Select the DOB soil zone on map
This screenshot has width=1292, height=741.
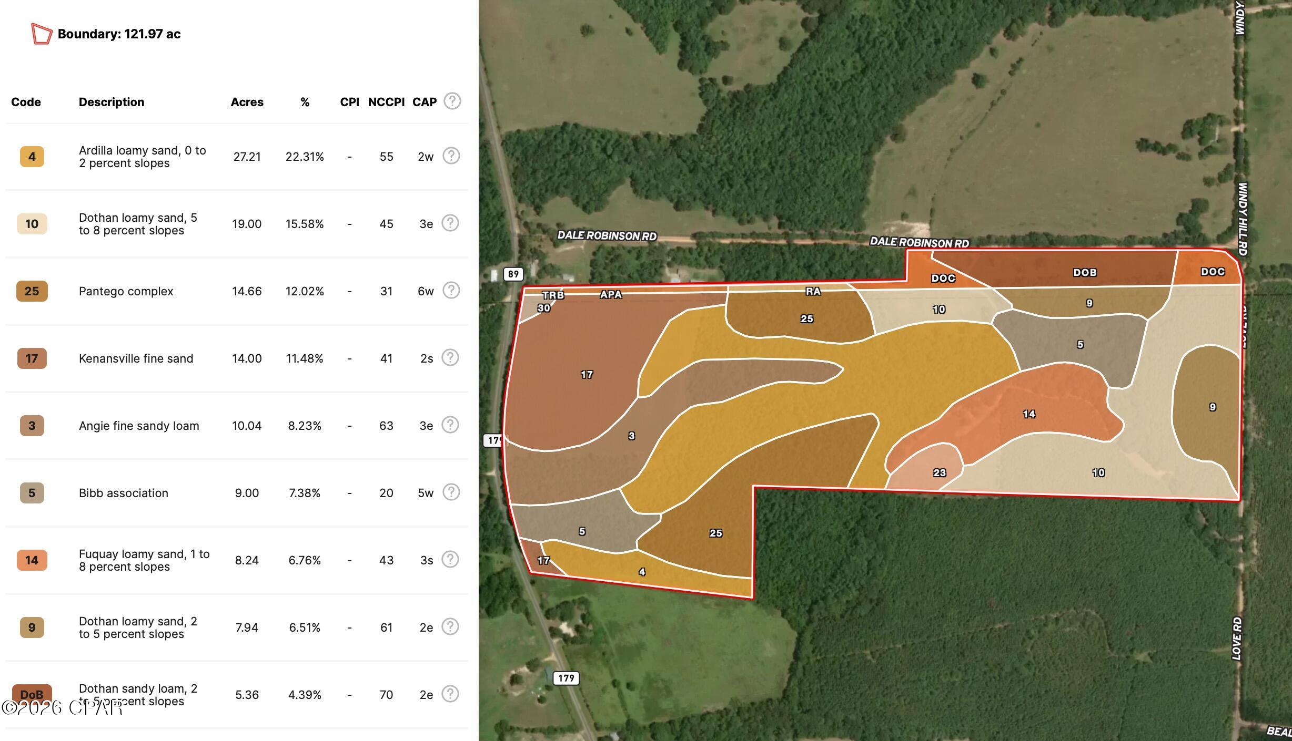coord(1085,272)
